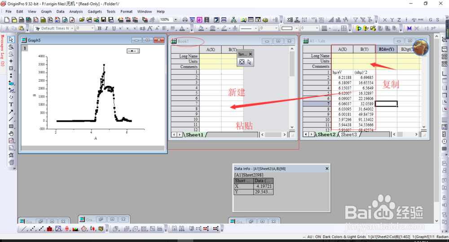Open the Messages Log side tab
Viewport: 449px width, 242px height.
(x=3, y=50)
